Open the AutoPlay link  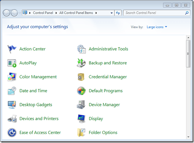(x=28, y=63)
